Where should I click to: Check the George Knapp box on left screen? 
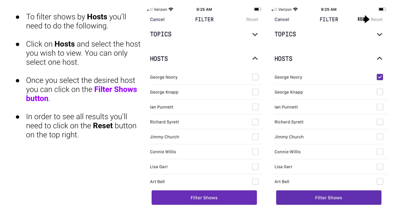click(255, 92)
